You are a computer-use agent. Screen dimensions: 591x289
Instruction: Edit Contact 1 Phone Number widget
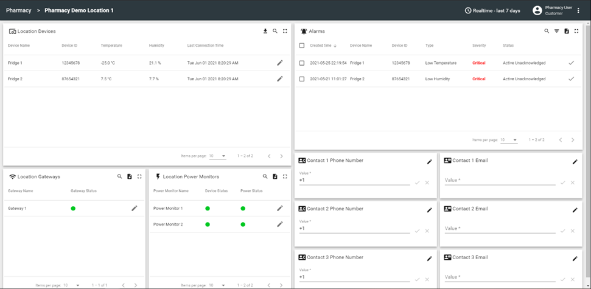point(429,161)
